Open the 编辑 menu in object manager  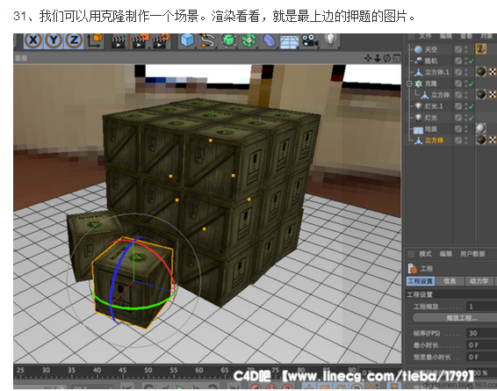coord(446,36)
